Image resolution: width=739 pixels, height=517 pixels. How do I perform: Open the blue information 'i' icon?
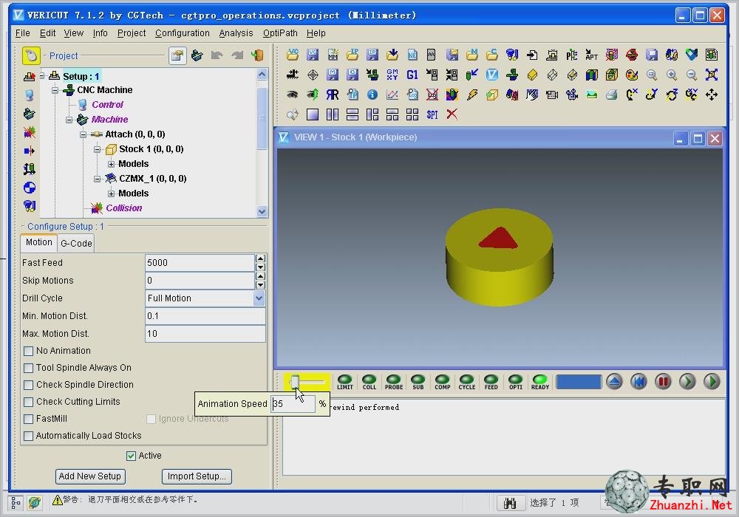pyautogui.click(x=372, y=95)
